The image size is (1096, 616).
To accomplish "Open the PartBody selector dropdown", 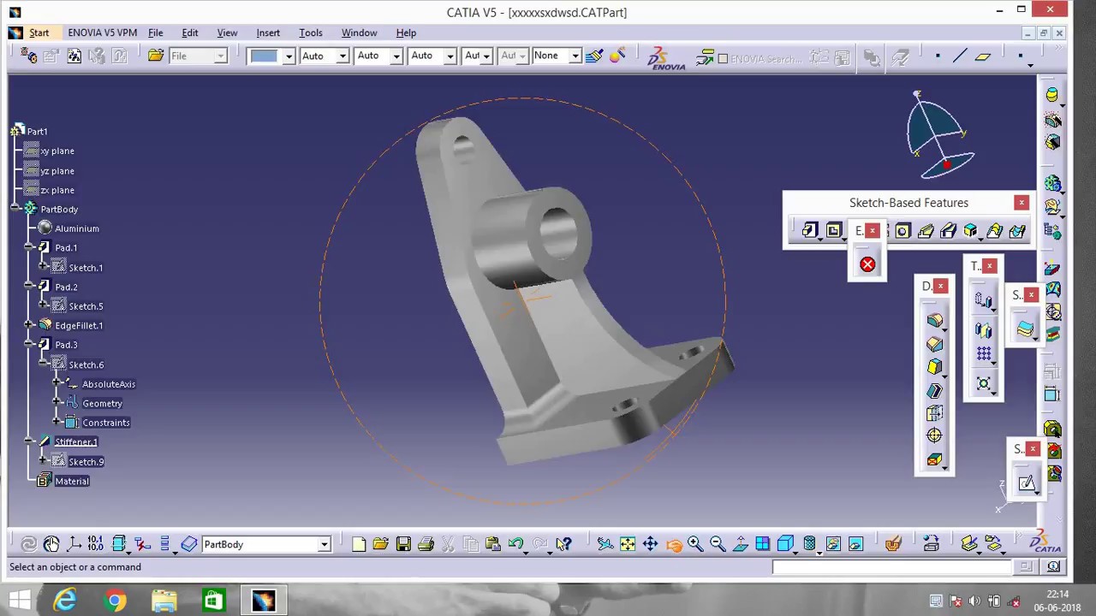I will coord(324,545).
